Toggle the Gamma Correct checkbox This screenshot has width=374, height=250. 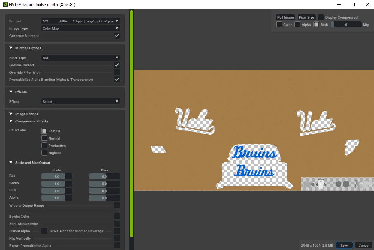117,65
